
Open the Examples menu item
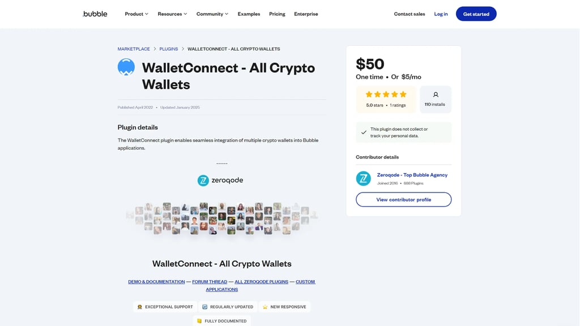[249, 14]
